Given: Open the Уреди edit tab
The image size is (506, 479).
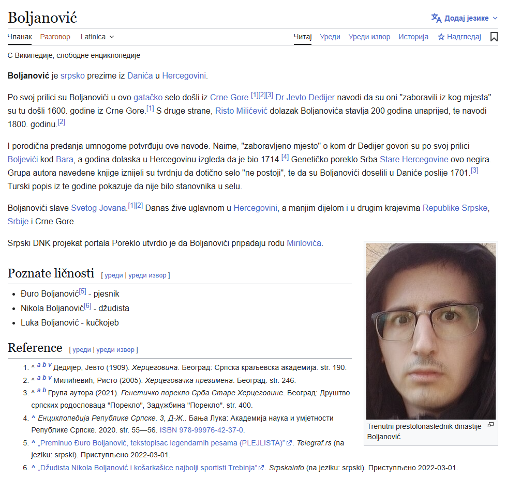Looking at the screenshot, I should 330,37.
